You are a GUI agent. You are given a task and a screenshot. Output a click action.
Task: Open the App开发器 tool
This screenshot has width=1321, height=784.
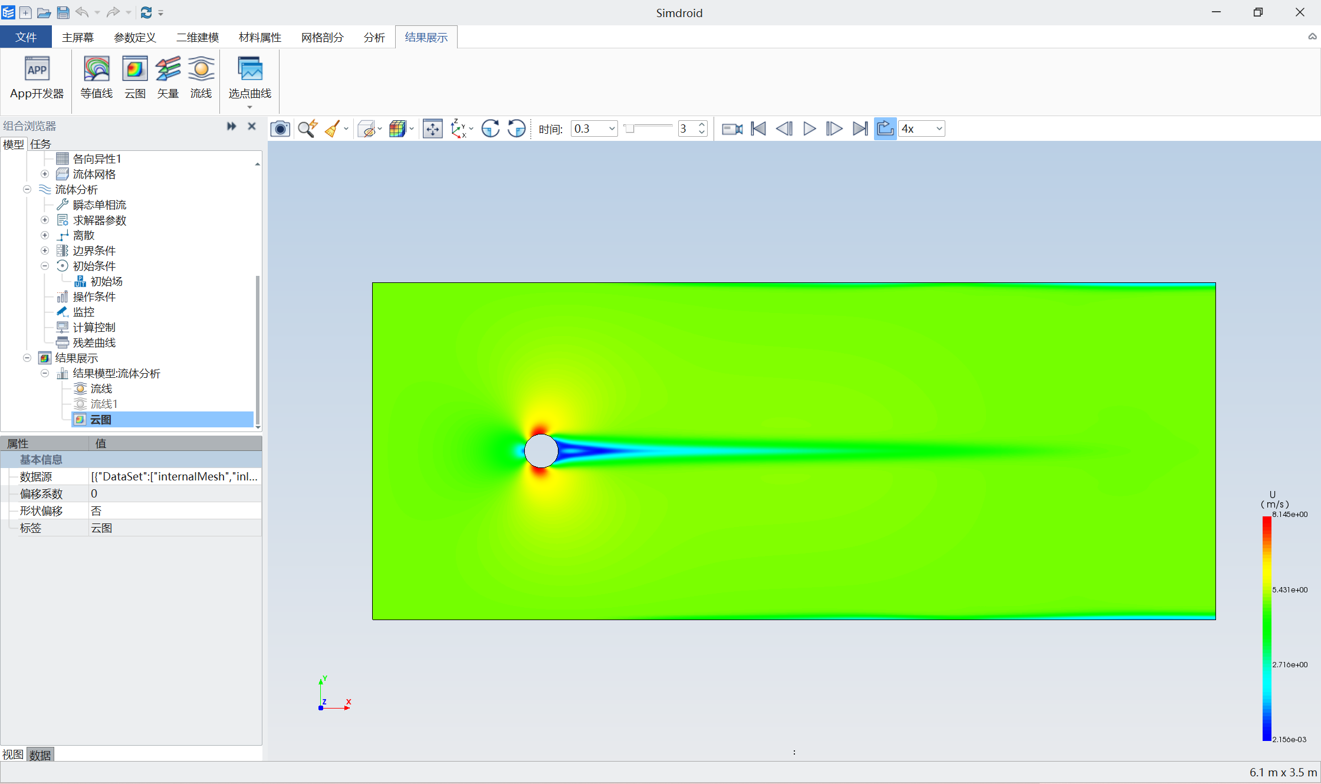[x=37, y=78]
